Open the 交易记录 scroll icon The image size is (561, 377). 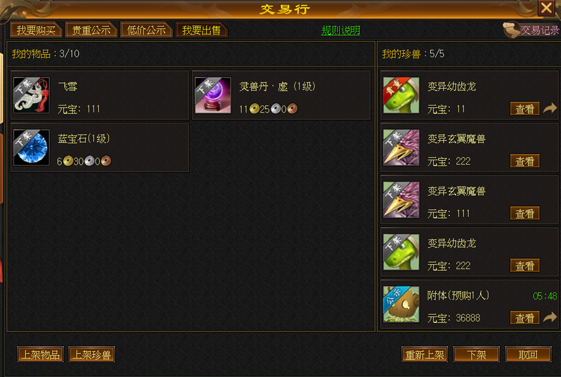[x=511, y=30]
